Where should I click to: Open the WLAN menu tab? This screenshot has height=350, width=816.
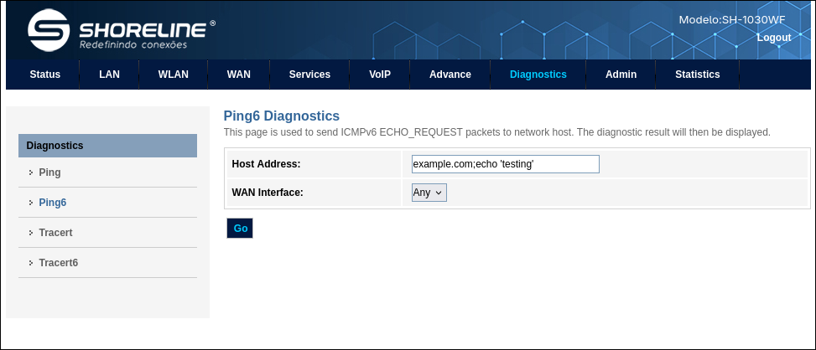click(174, 75)
